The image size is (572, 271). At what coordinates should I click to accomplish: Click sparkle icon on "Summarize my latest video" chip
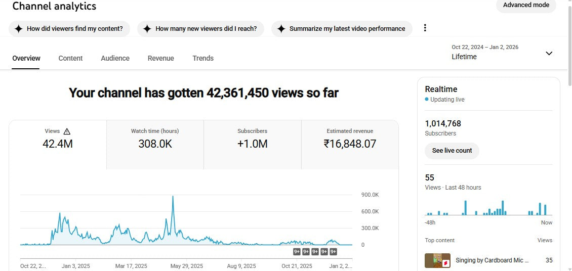281,29
